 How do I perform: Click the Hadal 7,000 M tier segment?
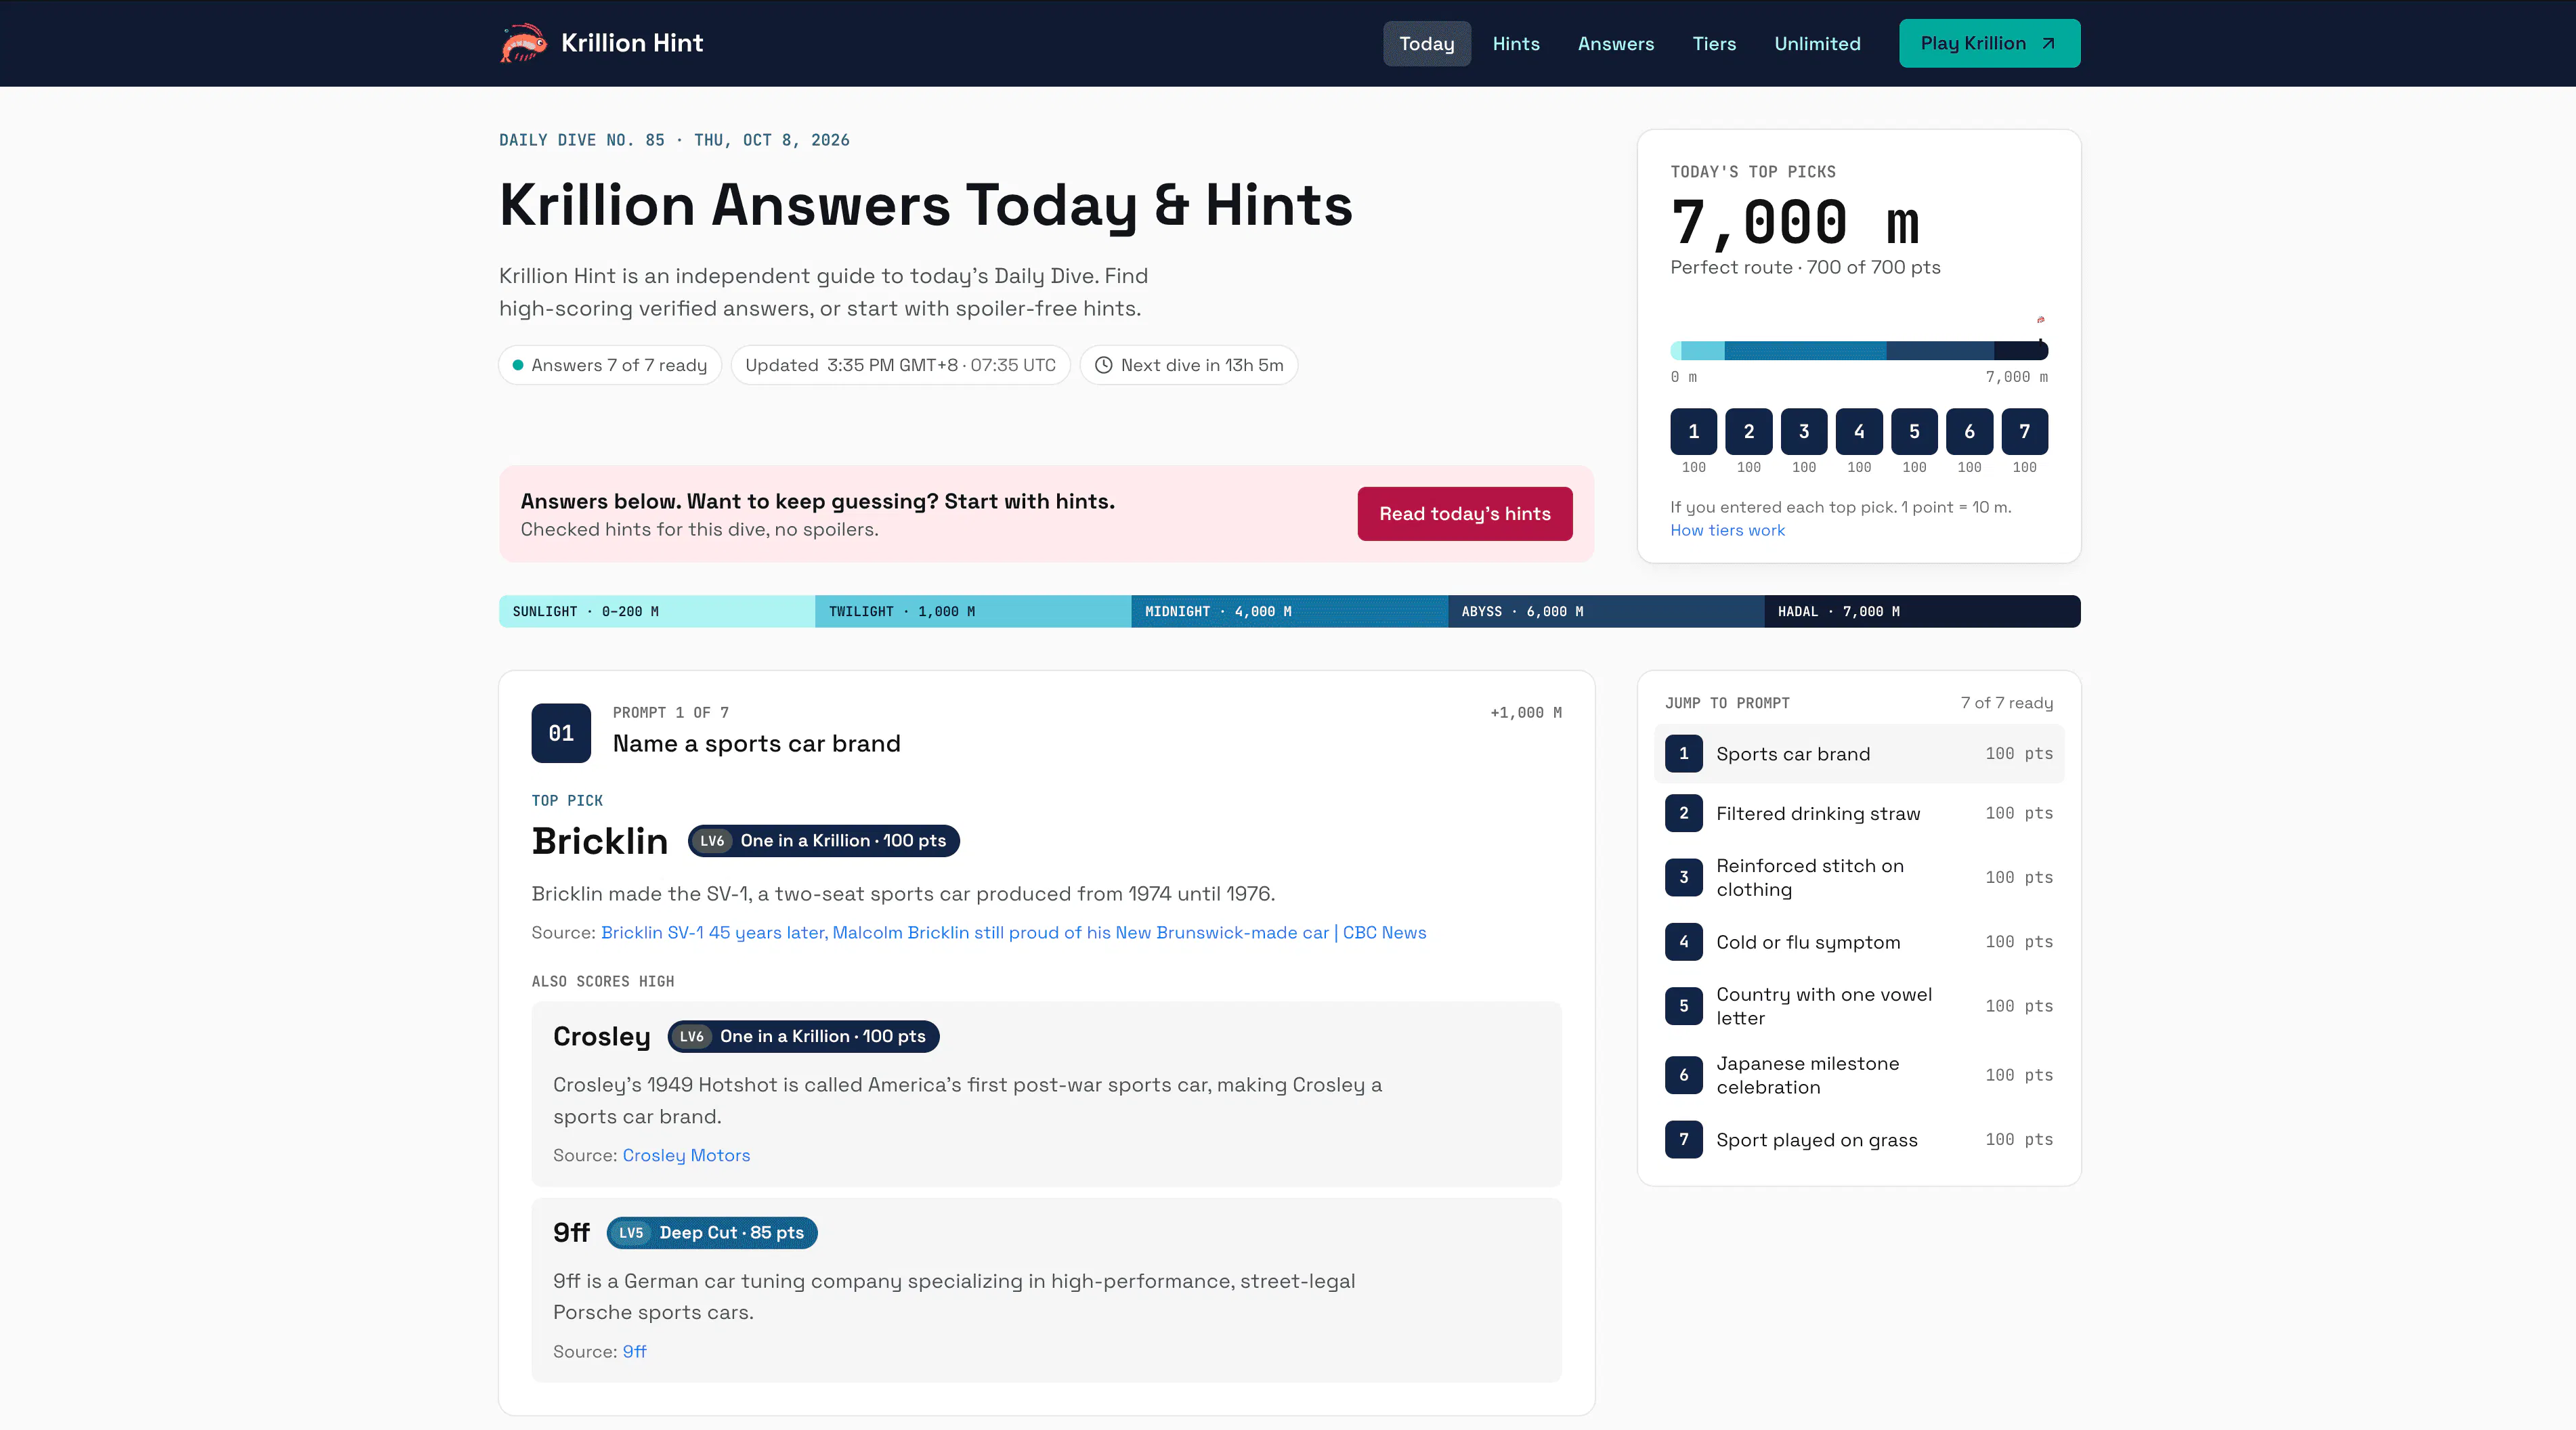click(1922, 611)
